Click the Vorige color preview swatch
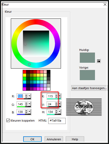Image resolution: width=109 pixels, height=144 pixels. (87, 75)
